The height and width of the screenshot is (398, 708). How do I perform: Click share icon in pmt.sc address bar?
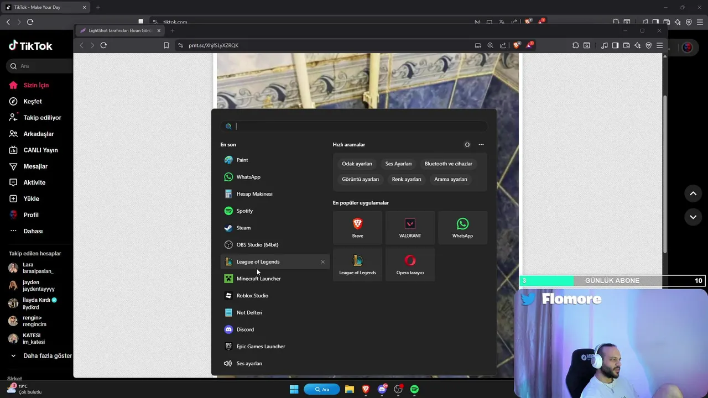click(x=503, y=45)
